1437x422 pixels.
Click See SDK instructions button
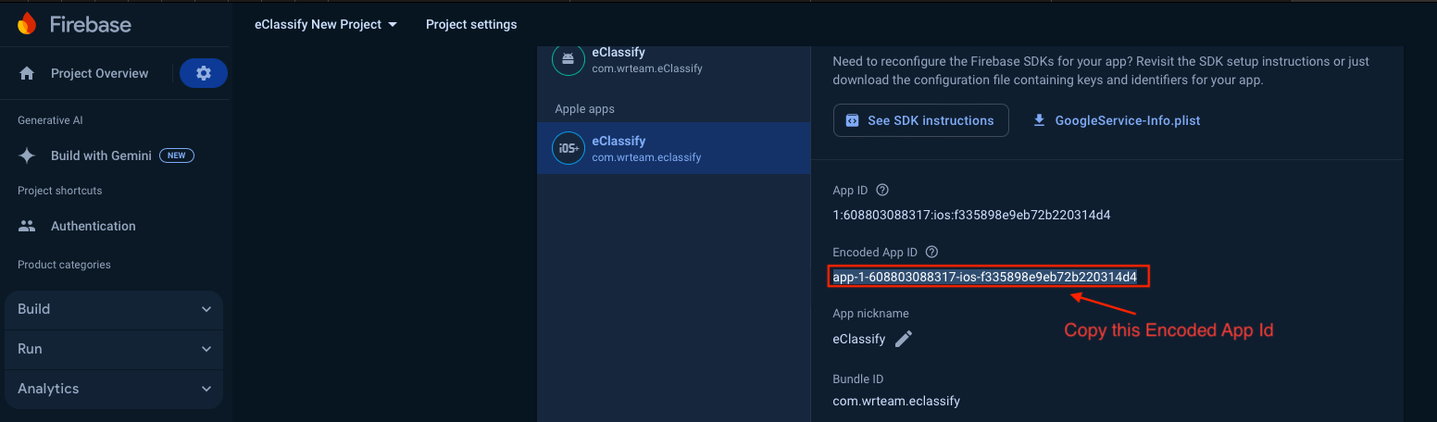tap(921, 120)
